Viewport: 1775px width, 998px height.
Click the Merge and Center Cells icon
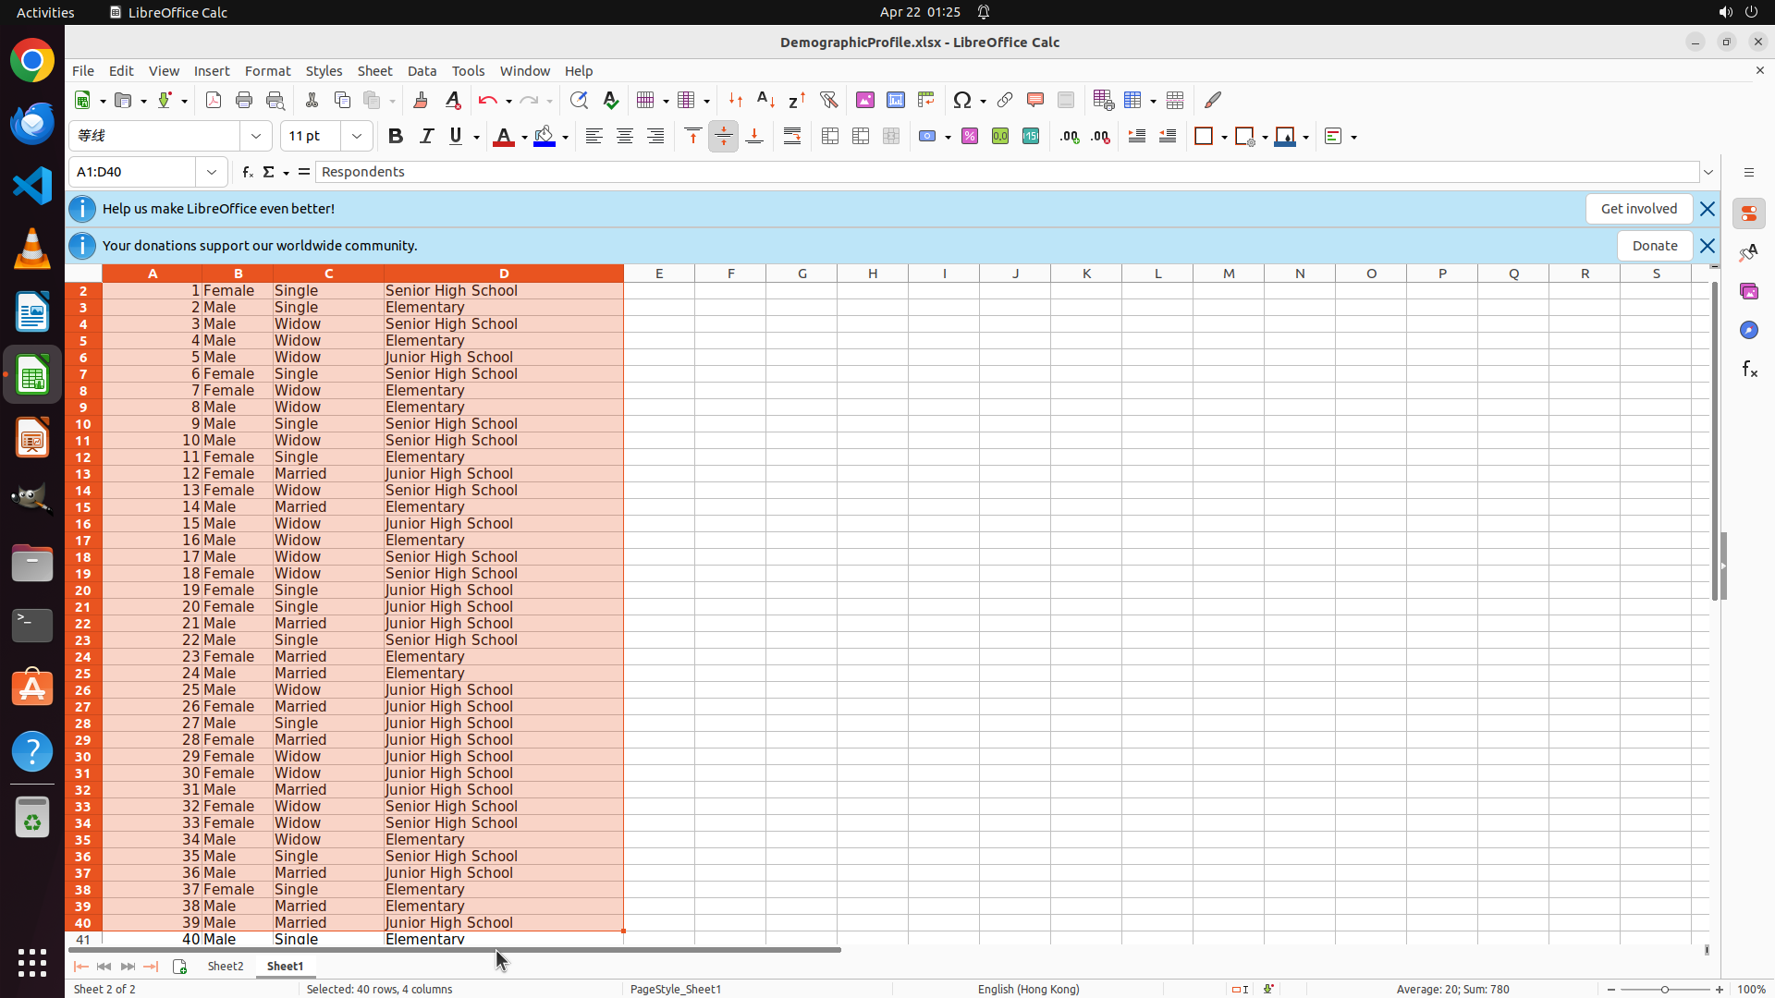tap(830, 137)
